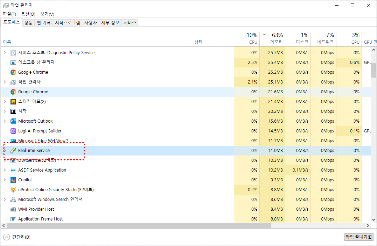
Task: Click the 작업 관리자 process row icon
Action: coord(13,82)
